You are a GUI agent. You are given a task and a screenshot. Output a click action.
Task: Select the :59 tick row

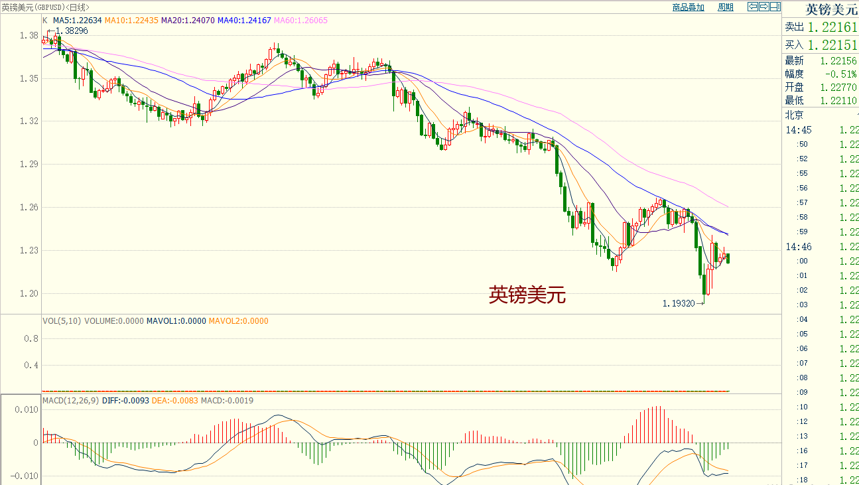pyautogui.click(x=821, y=232)
